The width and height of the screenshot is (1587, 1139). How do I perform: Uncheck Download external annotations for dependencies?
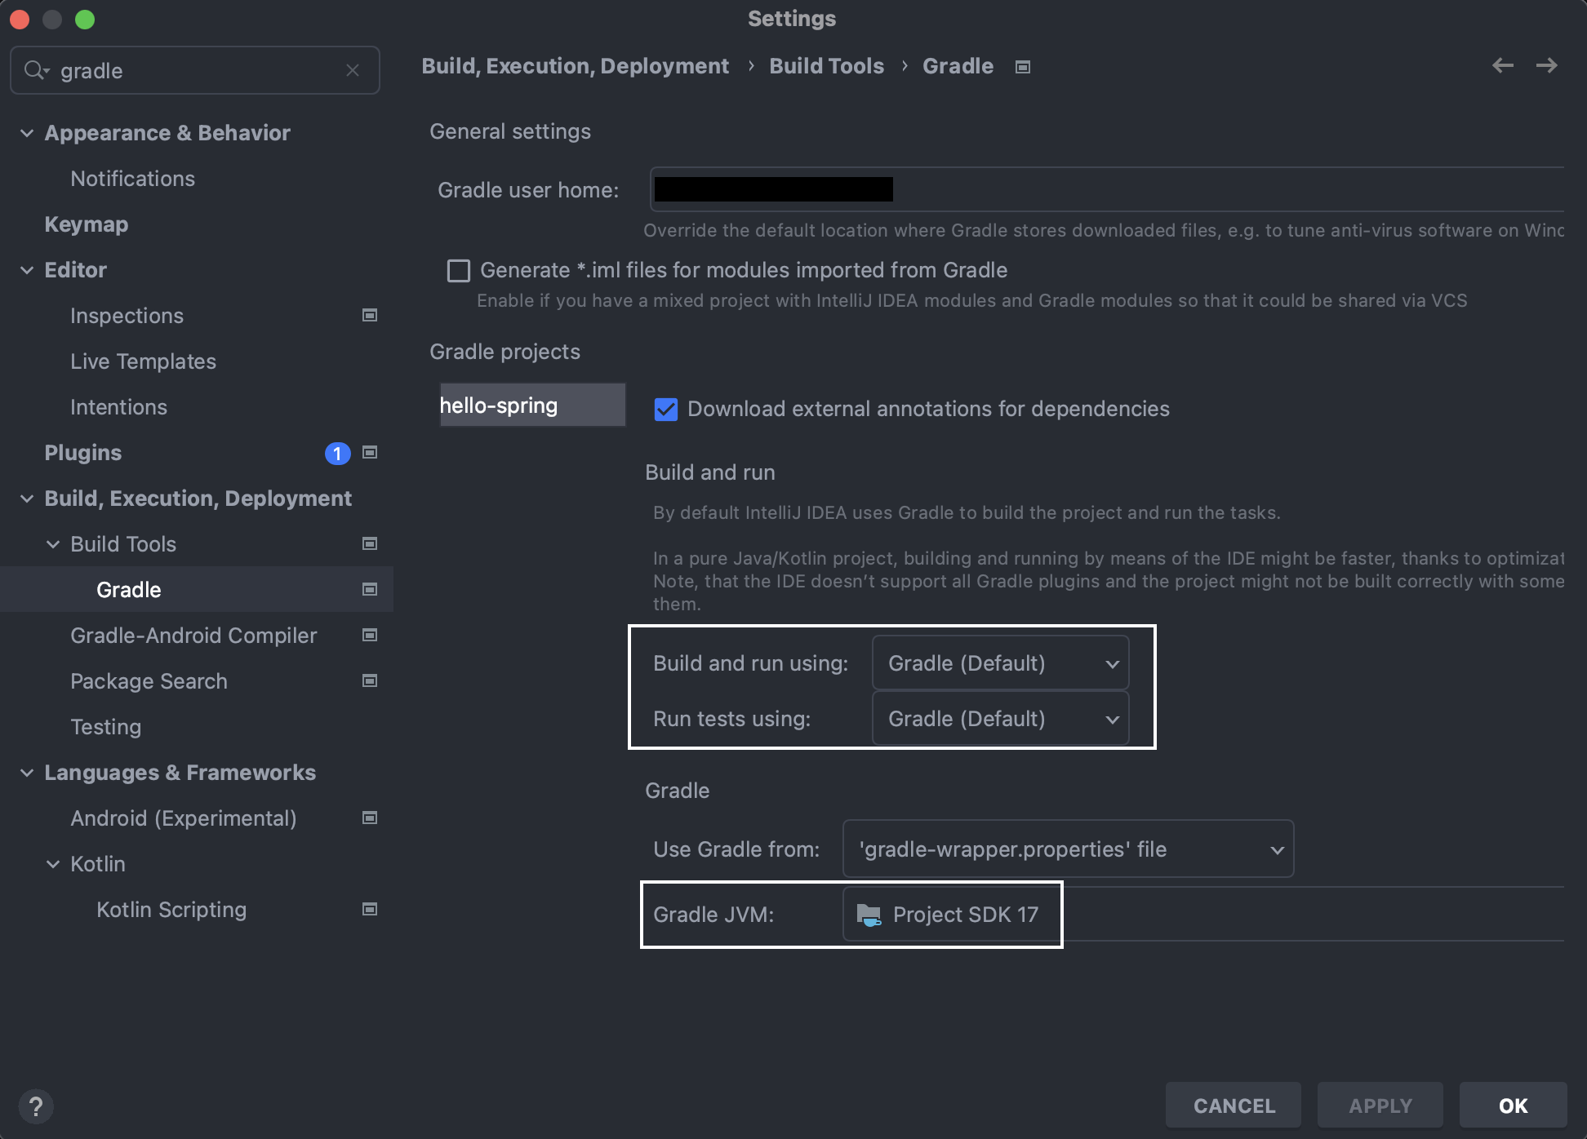click(666, 410)
